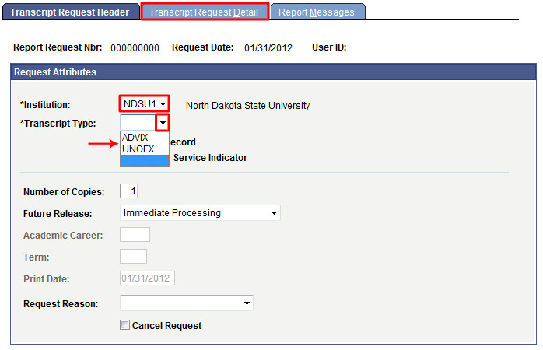Open the Institution dropdown showing NDSU1
Viewport: 543px width, 350px height.
(145, 104)
